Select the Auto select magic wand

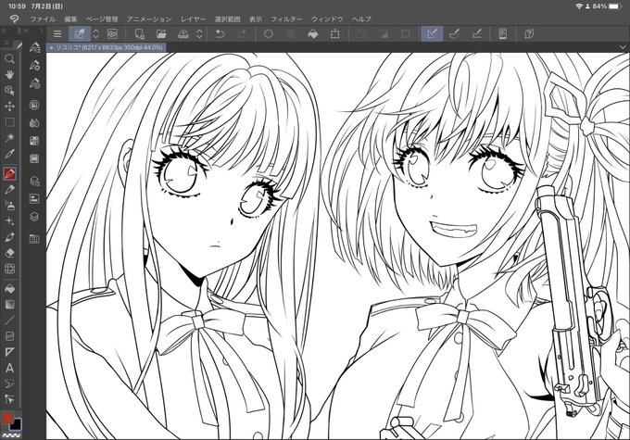(9, 138)
